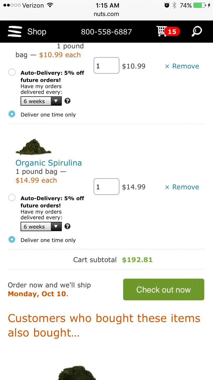Open the Organic Spirulina product link
Image resolution: width=213 pixels, height=380 pixels.
(x=49, y=163)
